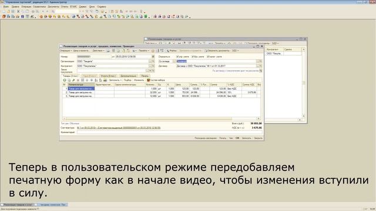The height and width of the screenshot is (211, 376).
Task: Click the Чек button
Action: [x=231, y=138]
